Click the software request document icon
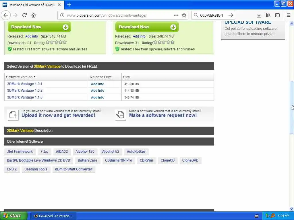 [121, 115]
